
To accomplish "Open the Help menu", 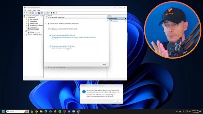I will (39, 10).
